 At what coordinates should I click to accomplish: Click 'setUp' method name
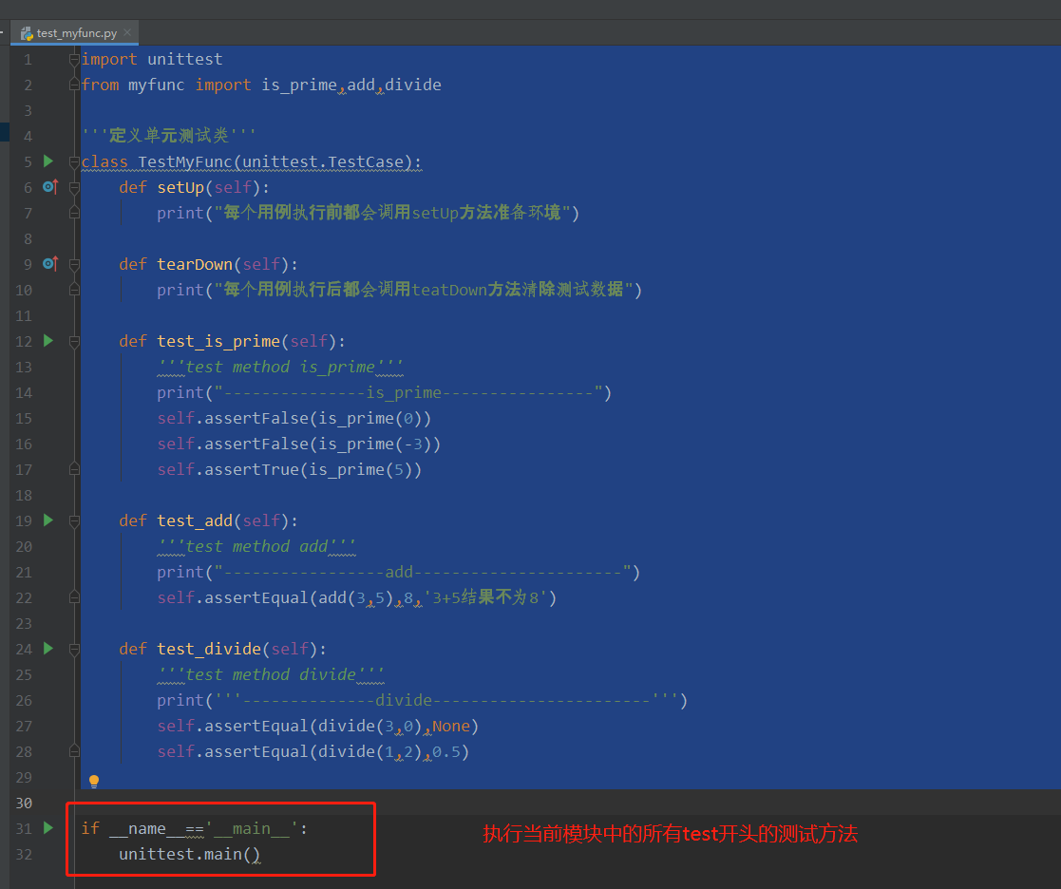180,187
